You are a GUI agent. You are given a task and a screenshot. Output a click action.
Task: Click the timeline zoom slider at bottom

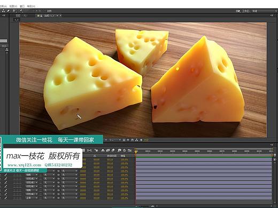145,206
